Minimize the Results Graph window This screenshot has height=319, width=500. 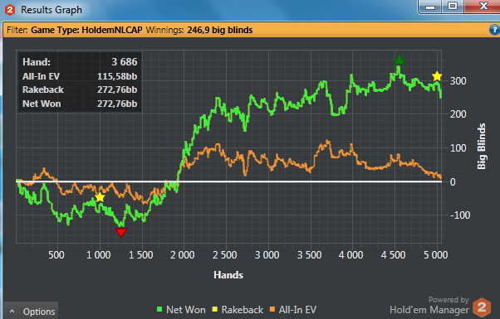[430, 7]
